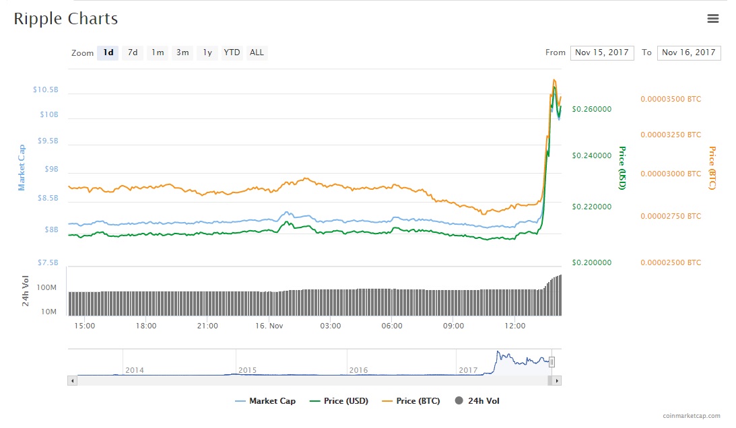Image resolution: width=736 pixels, height=428 pixels.
Task: Click navigator scroll right arrow
Action: 557,381
